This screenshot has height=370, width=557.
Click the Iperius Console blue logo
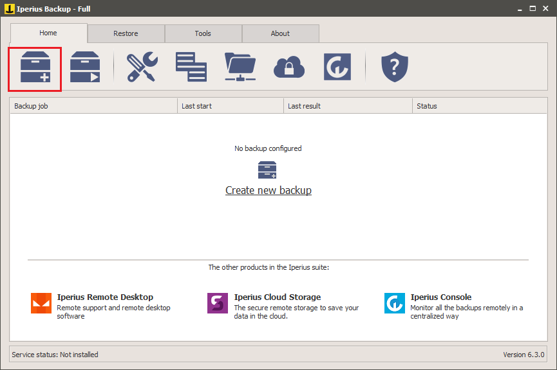tap(395, 303)
